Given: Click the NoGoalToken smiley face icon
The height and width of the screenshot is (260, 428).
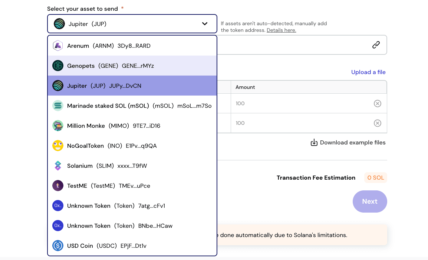Looking at the screenshot, I should tap(58, 146).
